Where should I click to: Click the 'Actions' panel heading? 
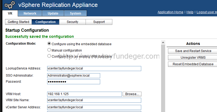click(193, 44)
